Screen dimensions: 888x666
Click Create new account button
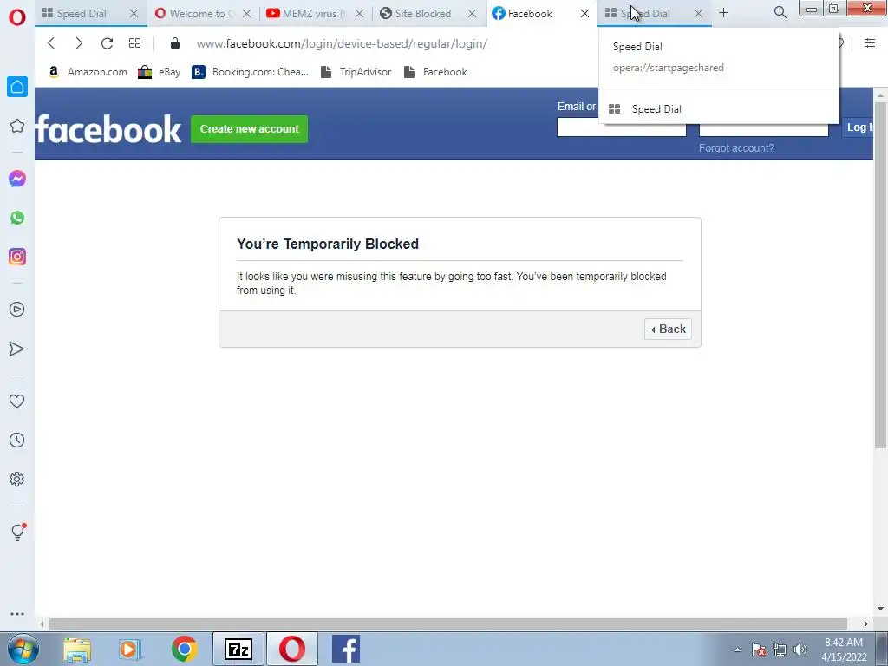pyautogui.click(x=249, y=129)
